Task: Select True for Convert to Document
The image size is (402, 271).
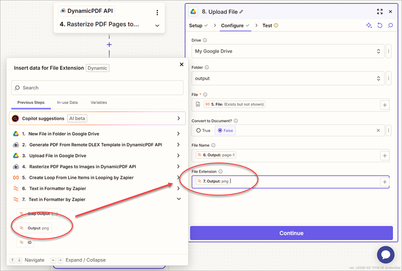Action: (x=203, y=131)
